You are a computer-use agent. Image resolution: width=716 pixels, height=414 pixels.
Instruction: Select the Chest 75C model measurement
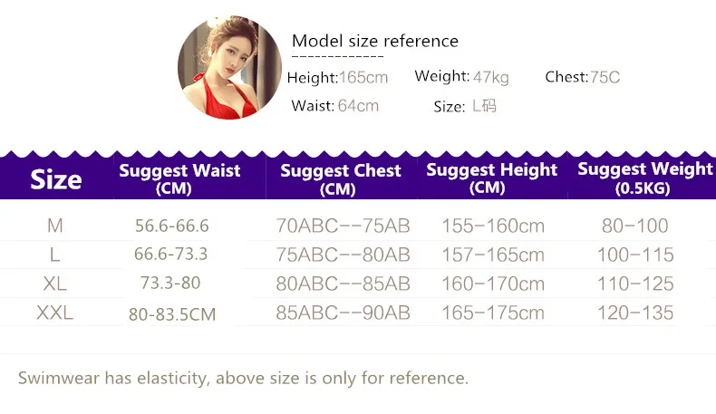coord(582,77)
